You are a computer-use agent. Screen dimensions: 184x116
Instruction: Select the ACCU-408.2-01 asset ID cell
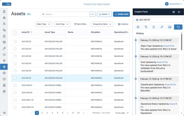pyautogui.click(x=27, y=107)
